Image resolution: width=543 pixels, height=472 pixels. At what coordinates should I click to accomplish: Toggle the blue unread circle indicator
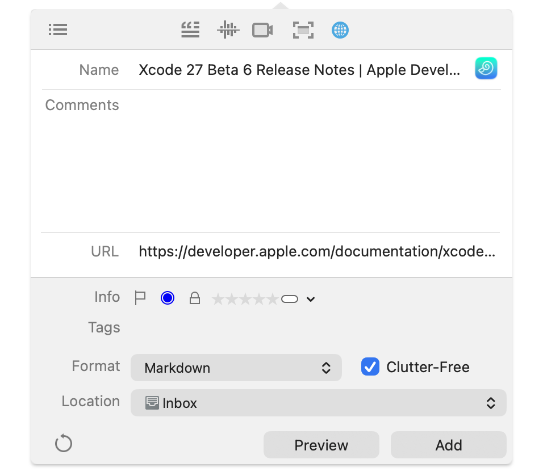coord(168,298)
